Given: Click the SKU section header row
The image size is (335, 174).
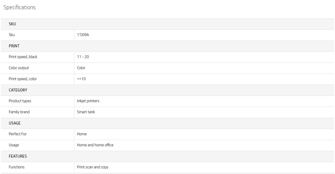Looking at the screenshot, I should click(x=12, y=24).
